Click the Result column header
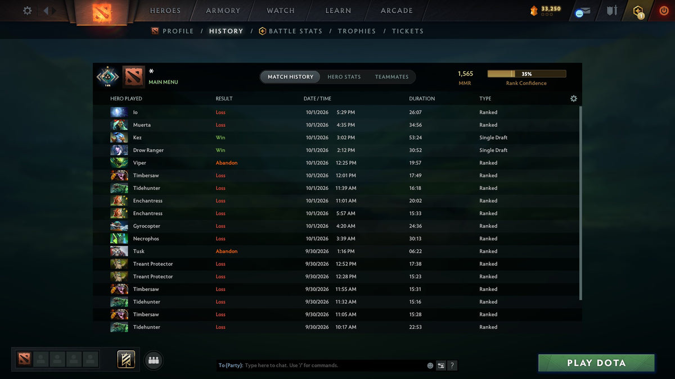Viewport: 675px width, 379px height. 224,98
